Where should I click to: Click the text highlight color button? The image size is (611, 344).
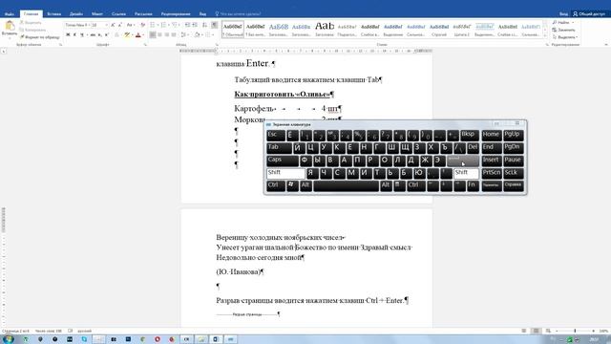coord(127,35)
